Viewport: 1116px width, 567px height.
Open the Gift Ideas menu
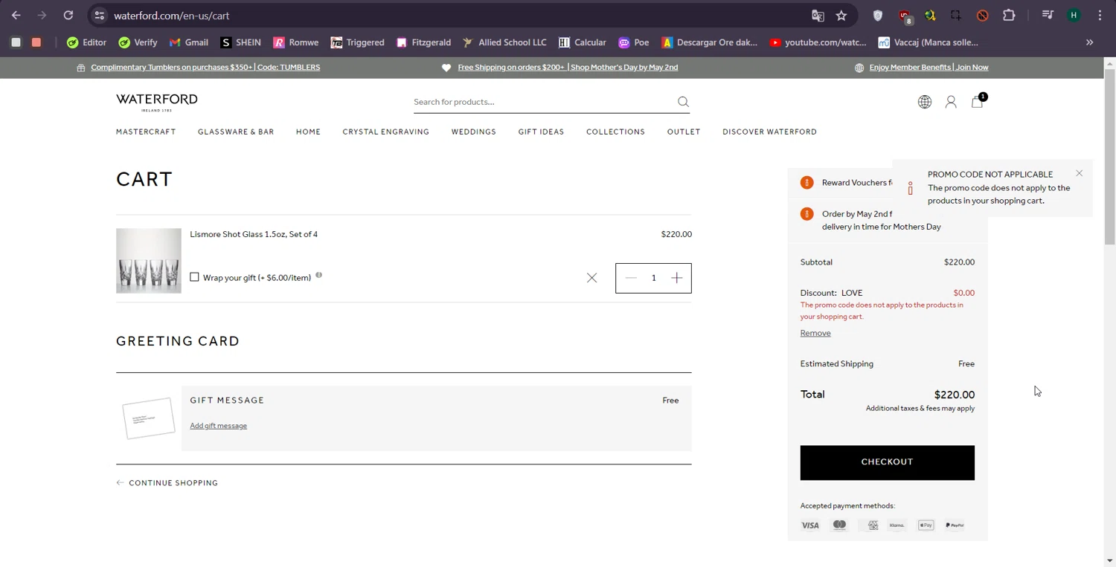[x=541, y=132]
